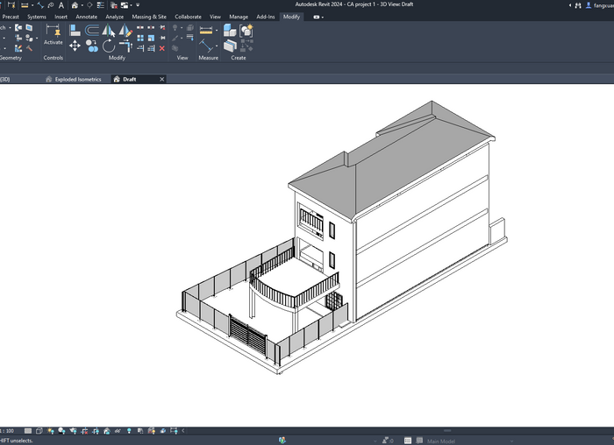The height and width of the screenshot is (445, 614).
Task: Open the Add-Ins ribbon tab
Action: [x=266, y=17]
